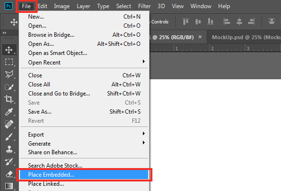Select the Move tool in toolbox
Viewport: 281px width, 191px height.
pos(9,50)
